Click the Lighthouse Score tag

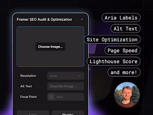pyautogui.click(x=114, y=61)
